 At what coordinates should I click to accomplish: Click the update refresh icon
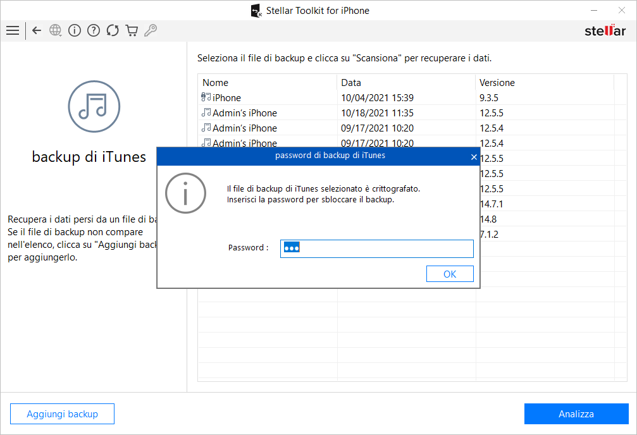(113, 30)
